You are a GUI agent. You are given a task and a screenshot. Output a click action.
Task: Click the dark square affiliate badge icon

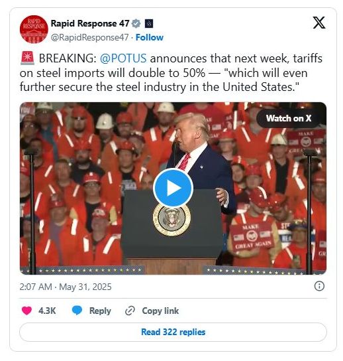(149, 23)
